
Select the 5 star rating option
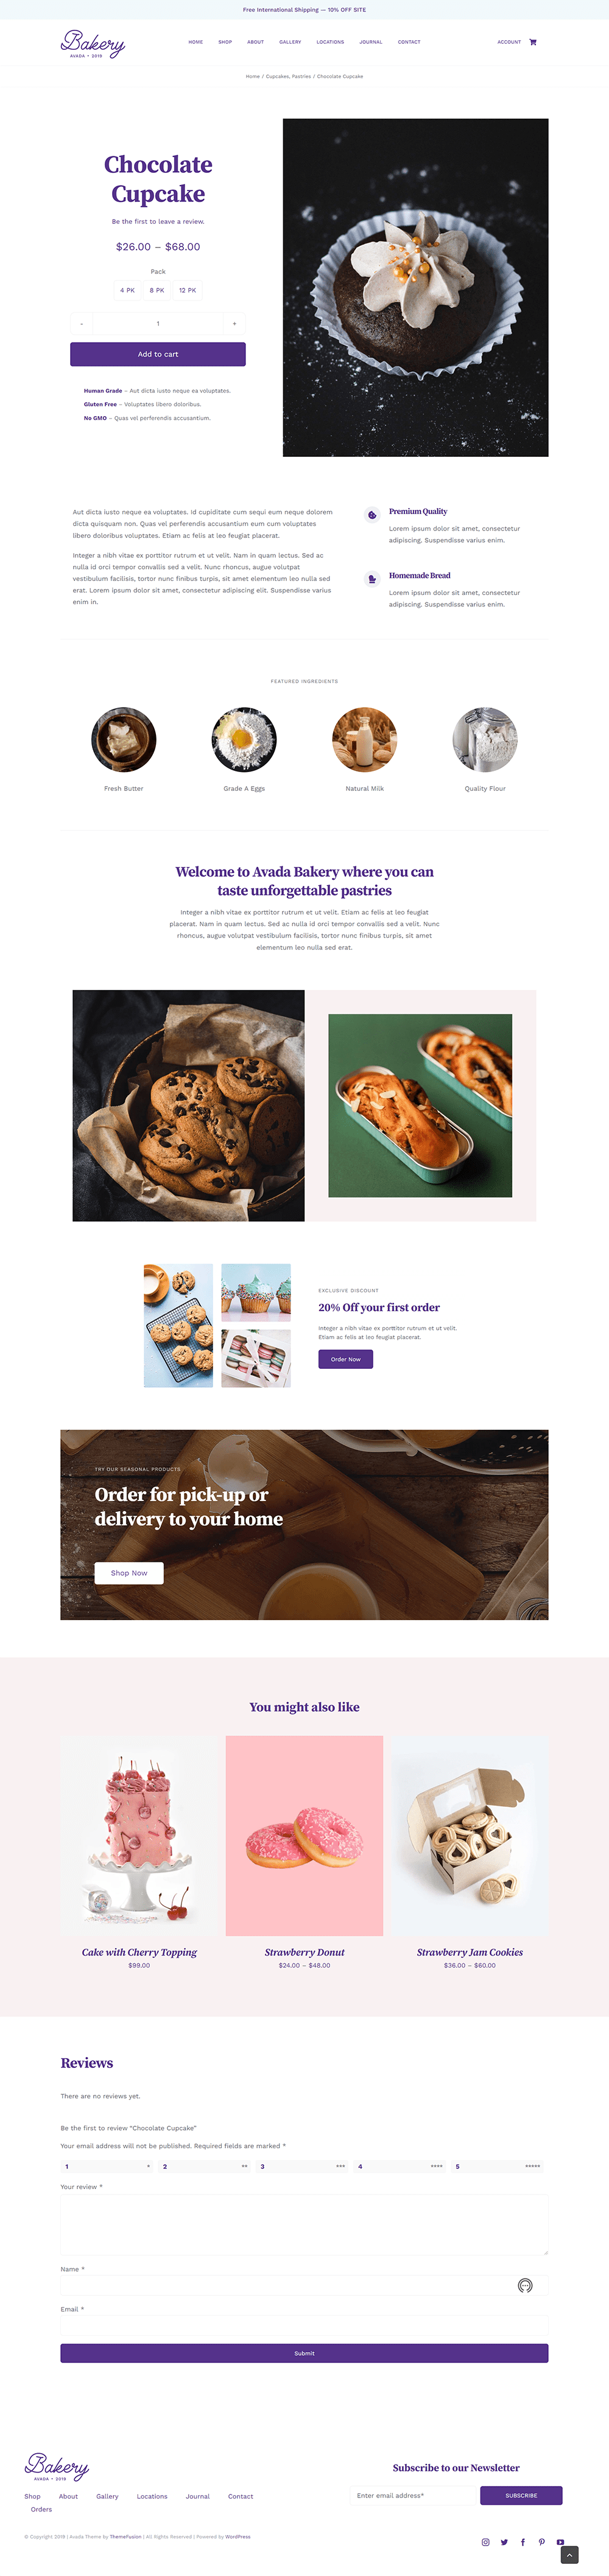click(498, 2166)
